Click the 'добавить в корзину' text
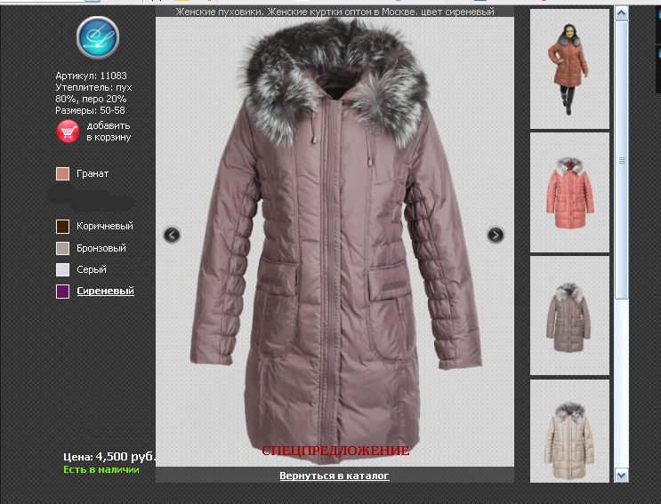The image size is (661, 504). coord(109,132)
